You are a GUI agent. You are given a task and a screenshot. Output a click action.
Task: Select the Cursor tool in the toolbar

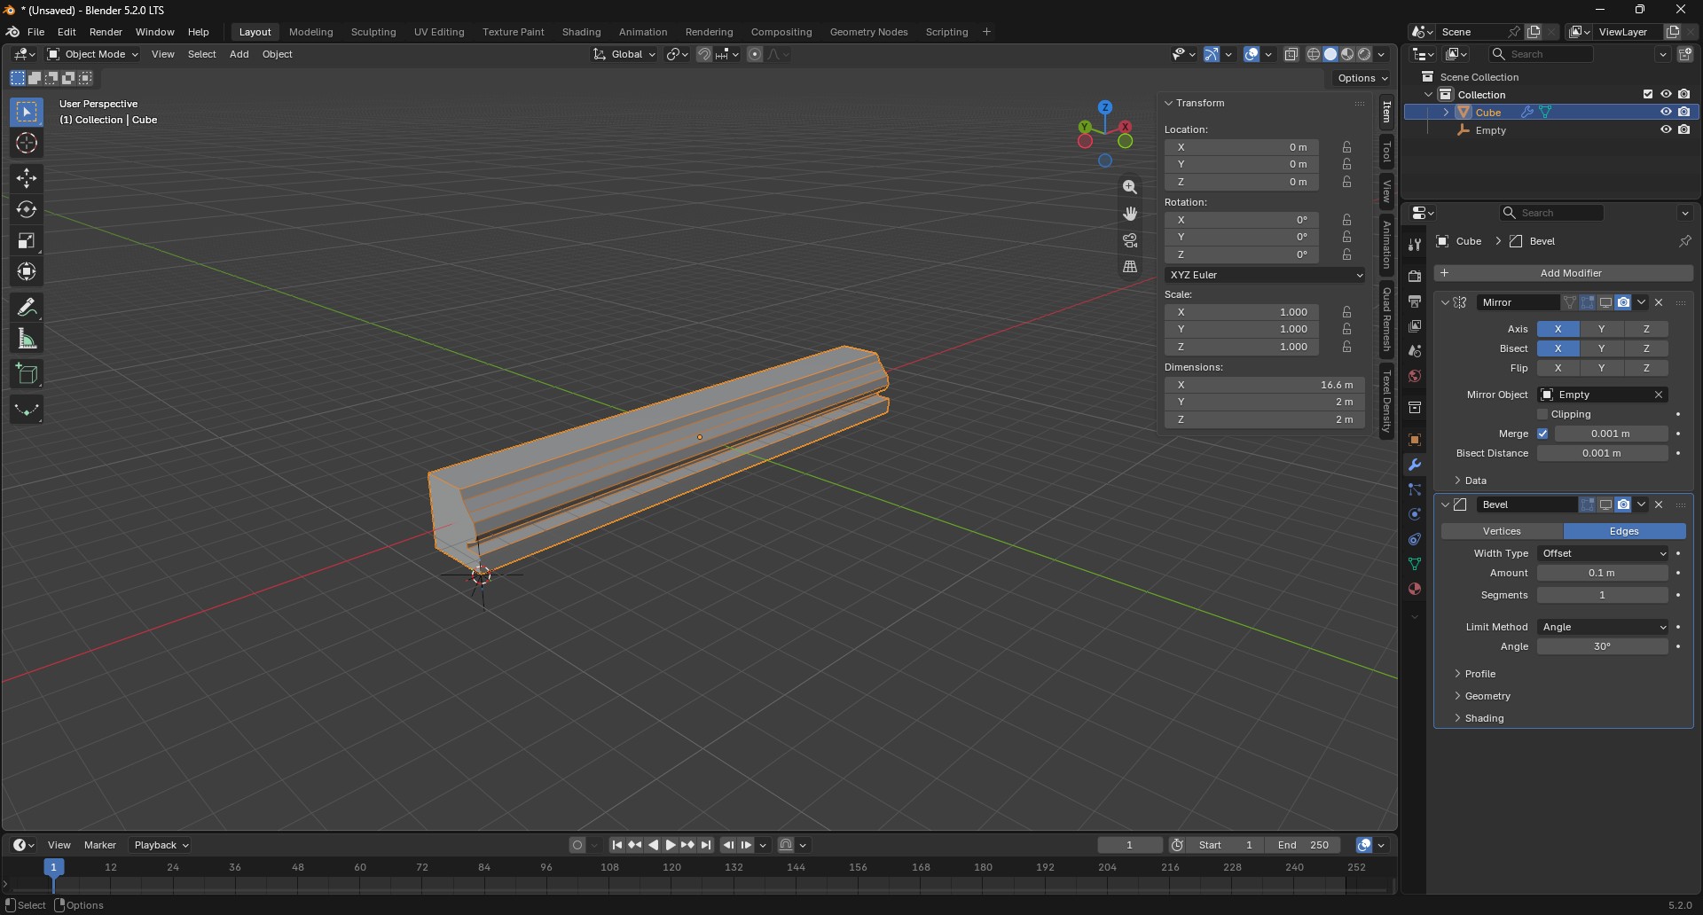pyautogui.click(x=27, y=144)
